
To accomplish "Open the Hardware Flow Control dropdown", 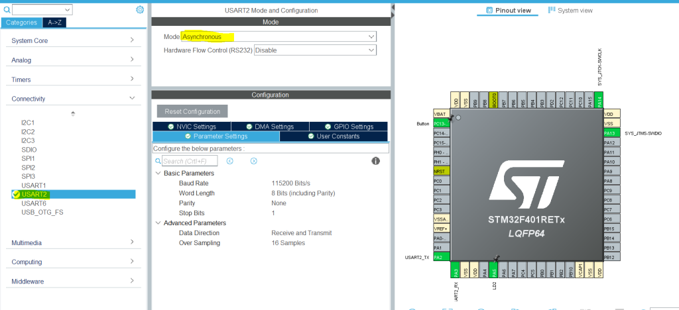I will pos(315,50).
